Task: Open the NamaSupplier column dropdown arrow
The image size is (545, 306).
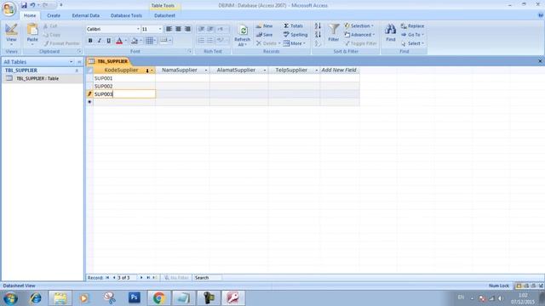Action: [206, 71]
